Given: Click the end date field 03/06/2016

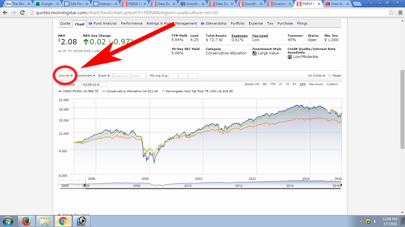Looking at the screenshot, I should [95, 85].
